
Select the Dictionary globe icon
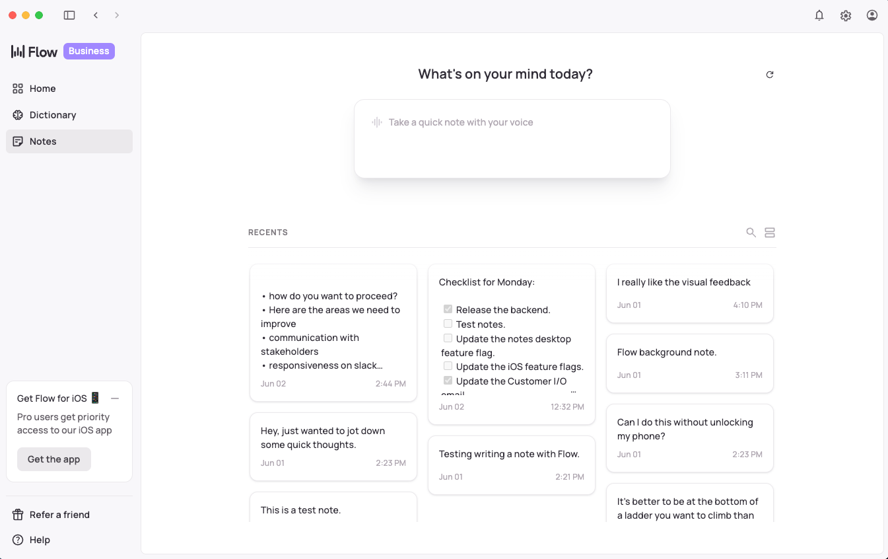tap(18, 115)
